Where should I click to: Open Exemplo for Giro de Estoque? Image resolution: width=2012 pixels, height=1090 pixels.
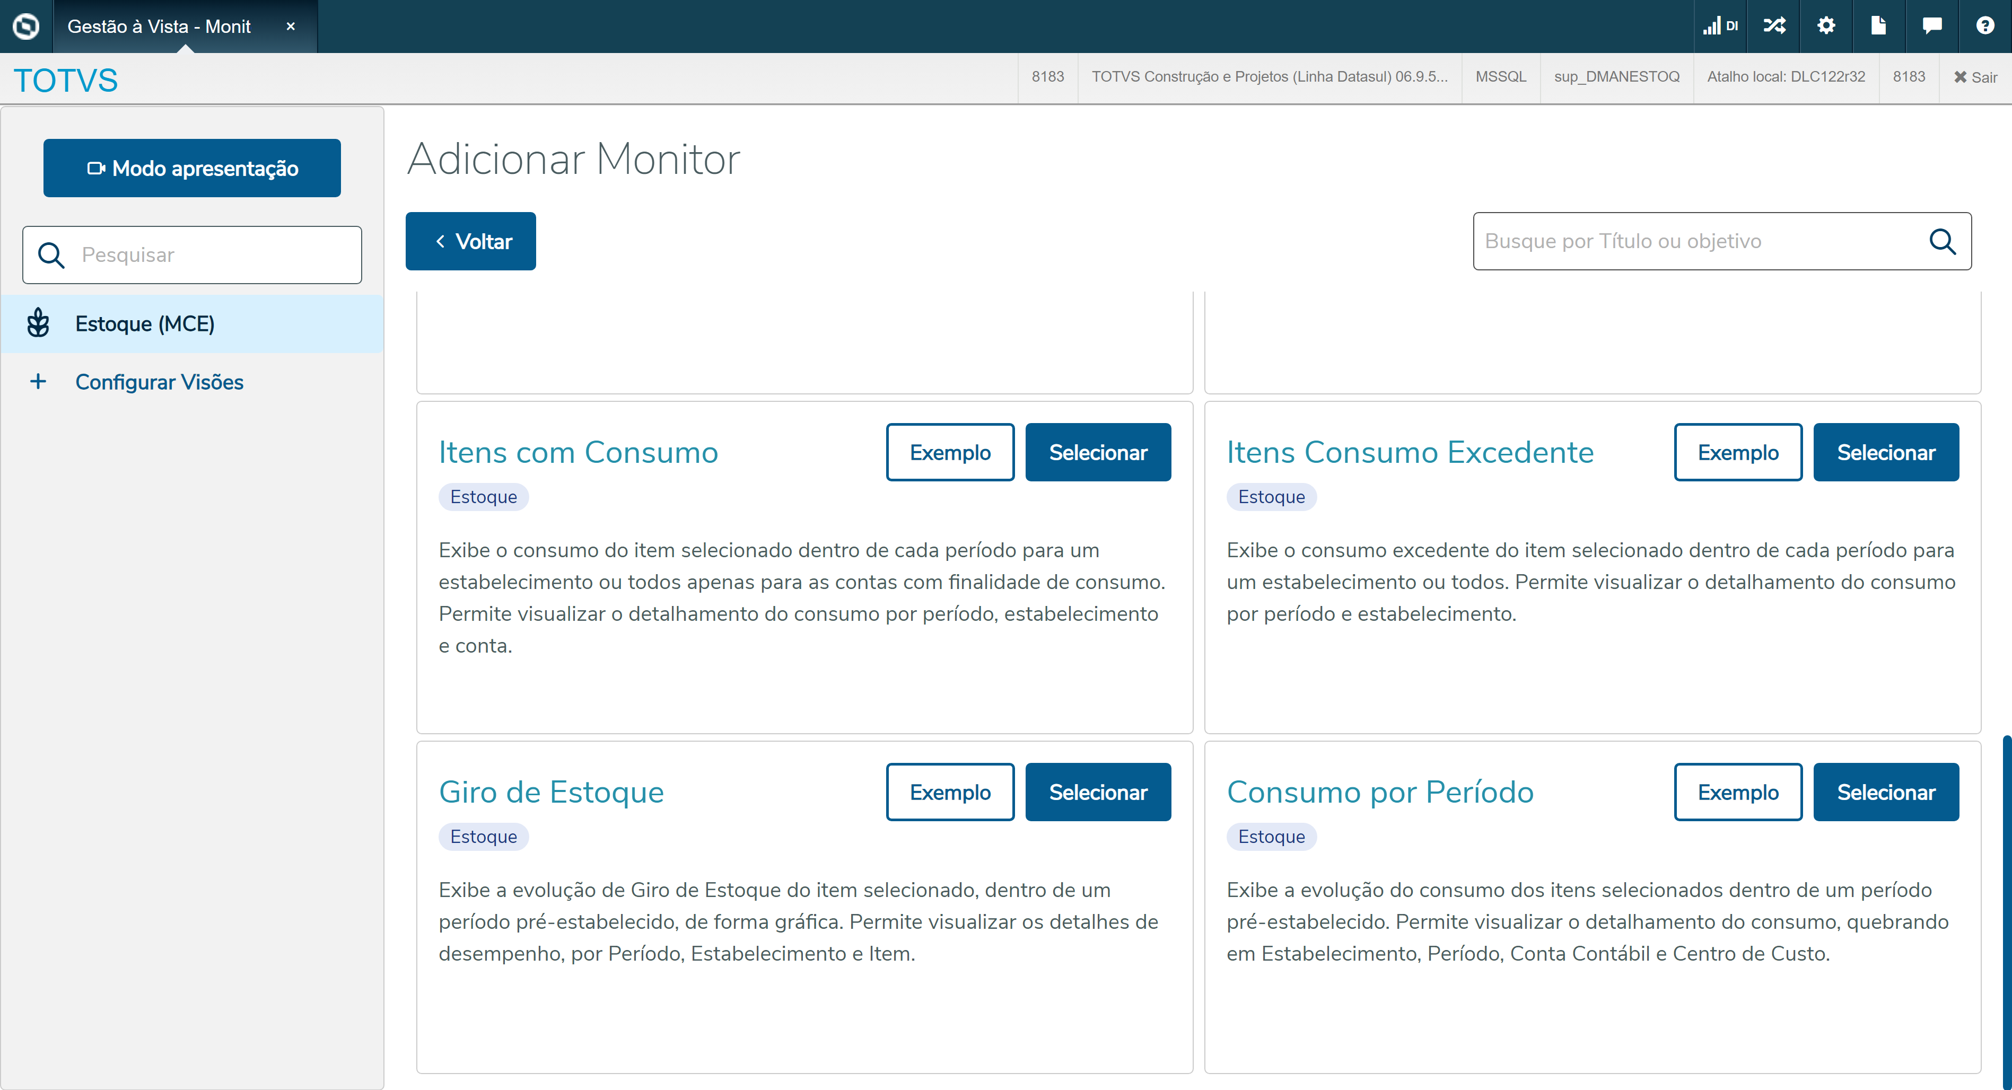950,792
